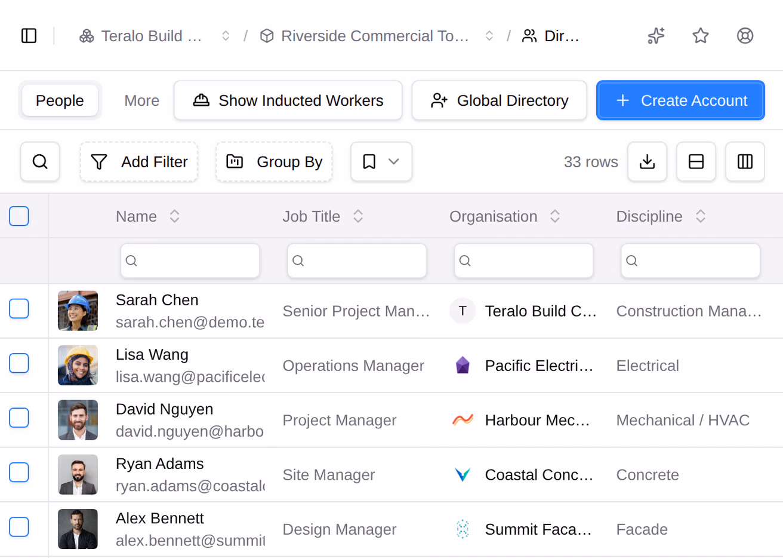Click Teralo Build organisation logo in Sarah Chen row

click(x=463, y=311)
